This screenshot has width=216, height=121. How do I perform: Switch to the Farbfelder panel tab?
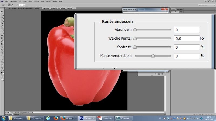[179, 9]
